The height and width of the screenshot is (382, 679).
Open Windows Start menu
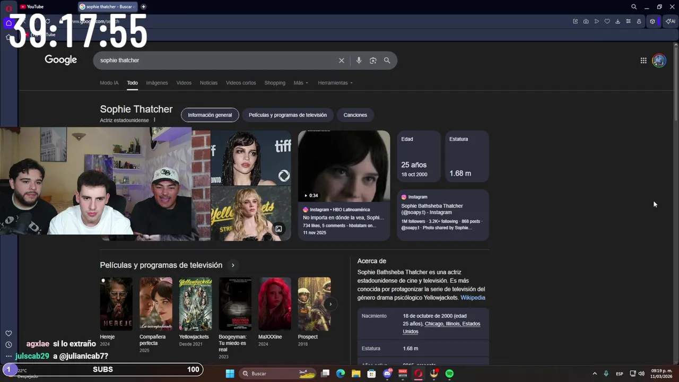click(230, 374)
